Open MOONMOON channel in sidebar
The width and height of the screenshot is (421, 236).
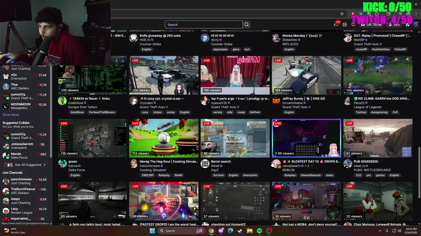25,106
